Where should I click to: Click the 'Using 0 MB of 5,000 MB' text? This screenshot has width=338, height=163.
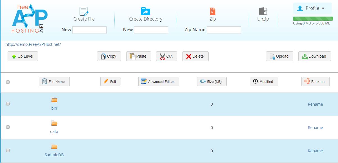312,23
